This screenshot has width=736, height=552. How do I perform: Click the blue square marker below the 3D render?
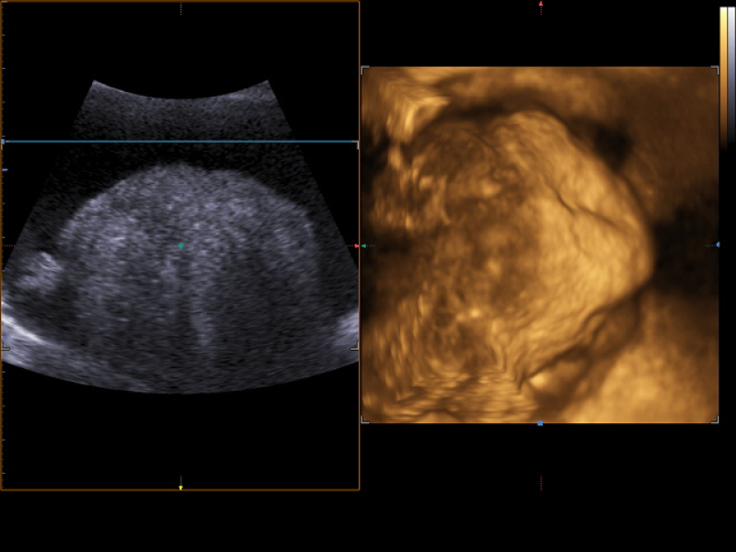pyautogui.click(x=540, y=424)
